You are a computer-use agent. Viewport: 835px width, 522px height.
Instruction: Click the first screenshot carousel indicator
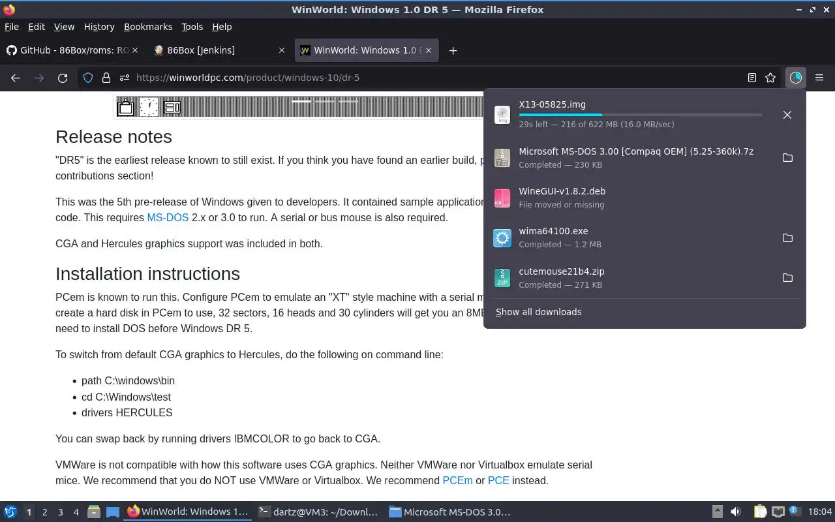tap(301, 101)
